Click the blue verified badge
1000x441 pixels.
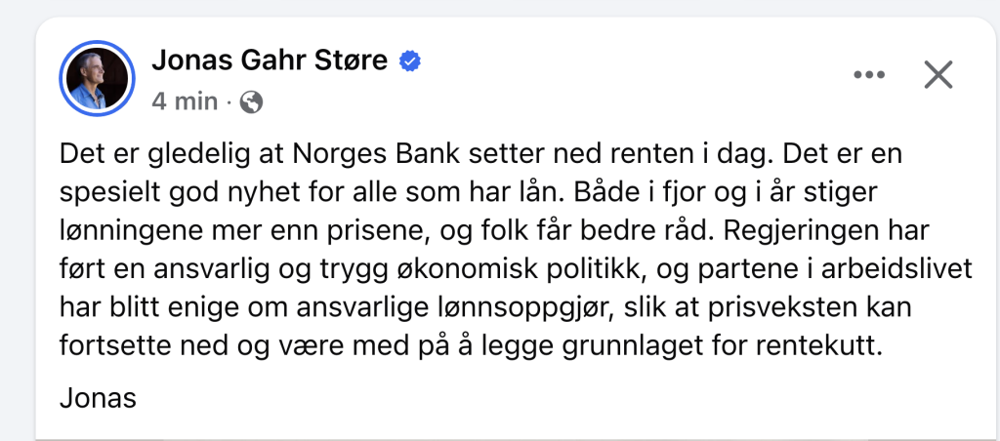[411, 61]
